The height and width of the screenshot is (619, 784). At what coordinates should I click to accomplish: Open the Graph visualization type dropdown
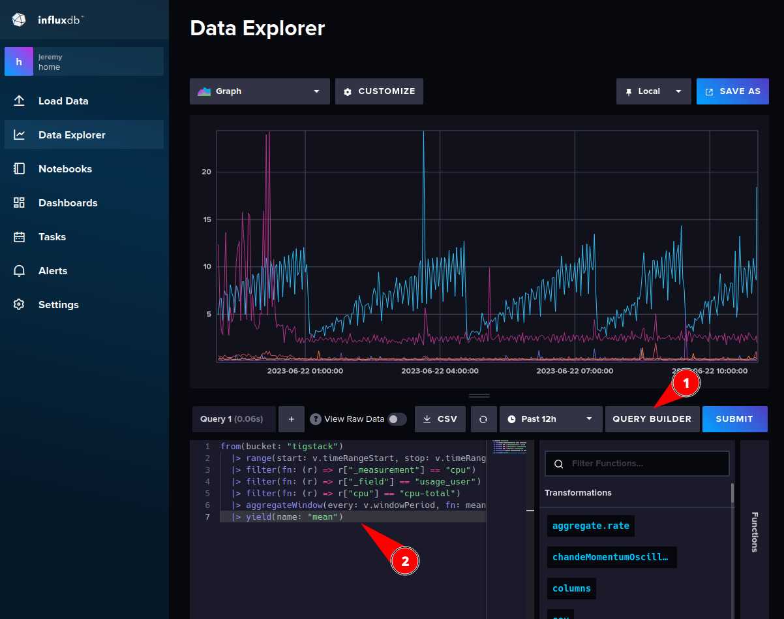tap(259, 91)
